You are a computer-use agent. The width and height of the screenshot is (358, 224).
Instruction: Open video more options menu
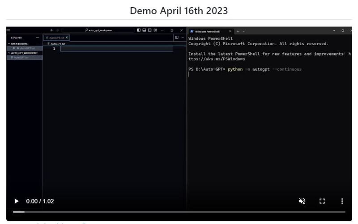click(x=342, y=201)
